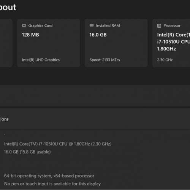The image size is (190, 190).
Task: Click the Installed RAM memory icon
Action: point(92,25)
